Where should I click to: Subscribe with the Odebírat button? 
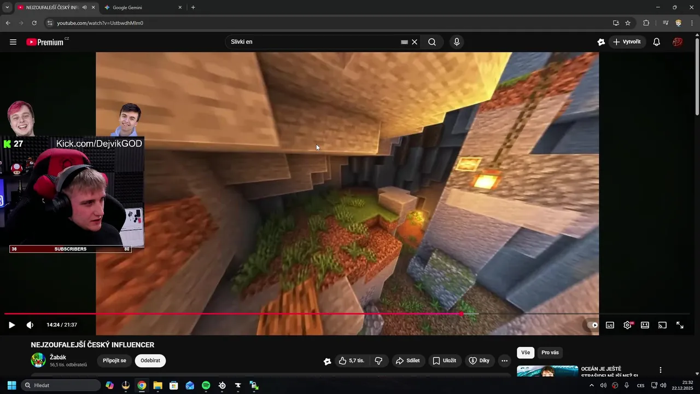tap(150, 361)
